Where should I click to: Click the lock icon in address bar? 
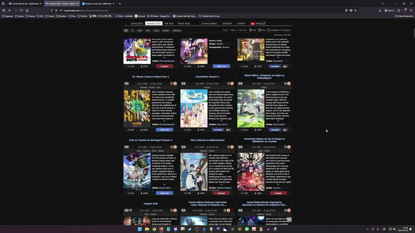click(x=56, y=10)
